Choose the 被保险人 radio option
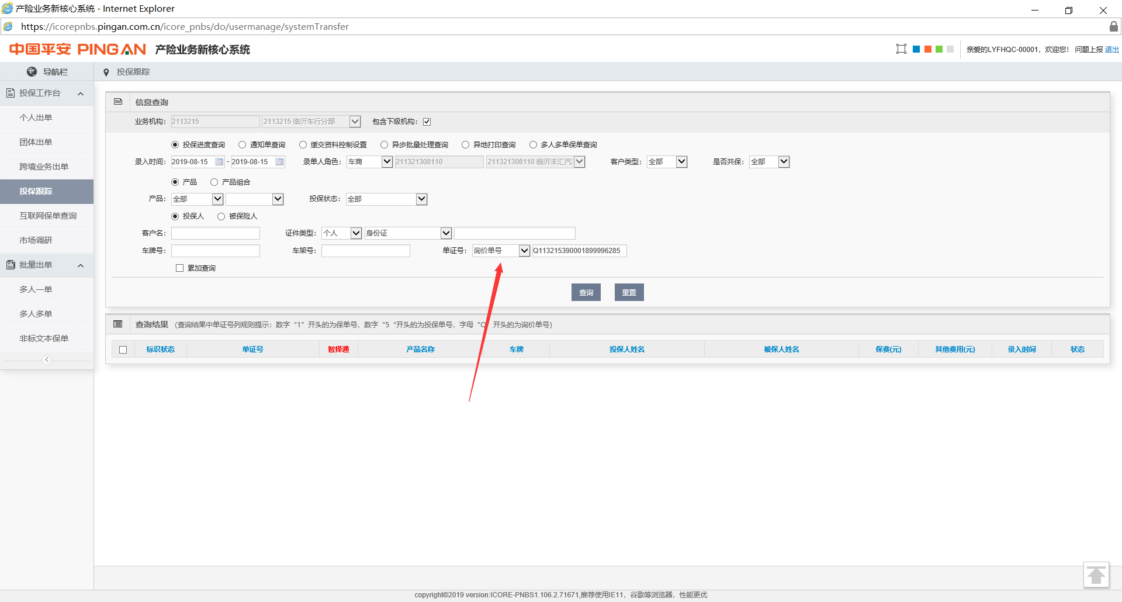 (x=221, y=216)
